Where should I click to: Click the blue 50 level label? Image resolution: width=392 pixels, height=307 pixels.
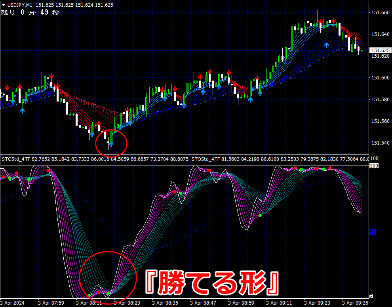(373, 232)
